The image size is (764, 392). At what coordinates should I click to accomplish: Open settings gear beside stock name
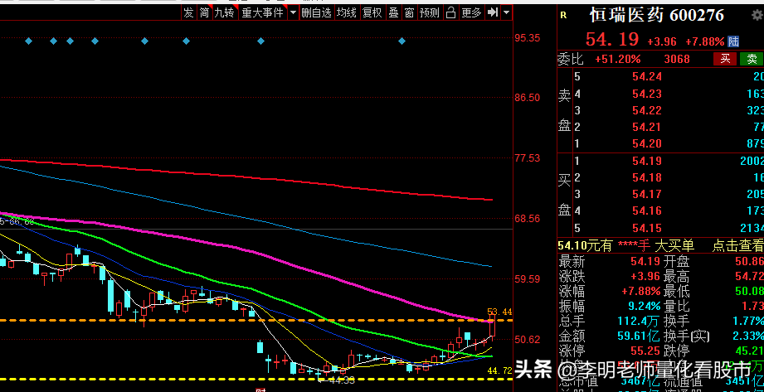click(x=757, y=16)
